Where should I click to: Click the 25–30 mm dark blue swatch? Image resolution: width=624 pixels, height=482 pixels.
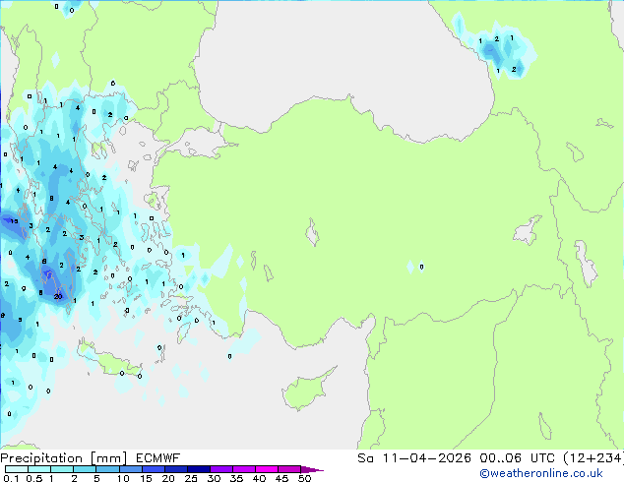[198, 469]
